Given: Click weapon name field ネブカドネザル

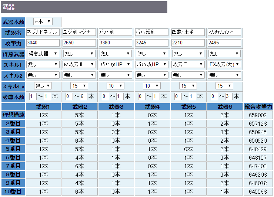Looking at the screenshot, I should [43, 32].
